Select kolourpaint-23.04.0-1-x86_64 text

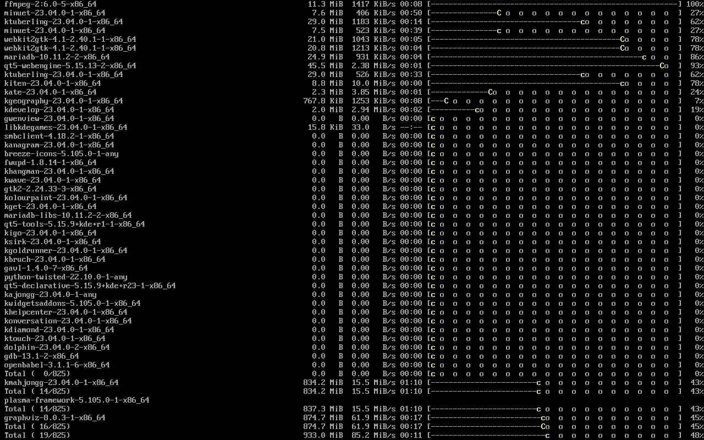pyautogui.click(x=65, y=197)
